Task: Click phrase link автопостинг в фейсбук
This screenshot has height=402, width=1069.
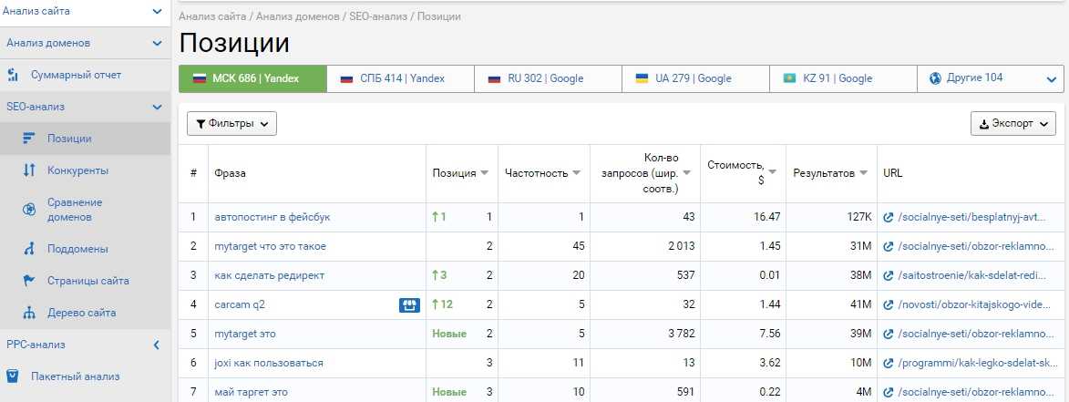Action: point(272,217)
